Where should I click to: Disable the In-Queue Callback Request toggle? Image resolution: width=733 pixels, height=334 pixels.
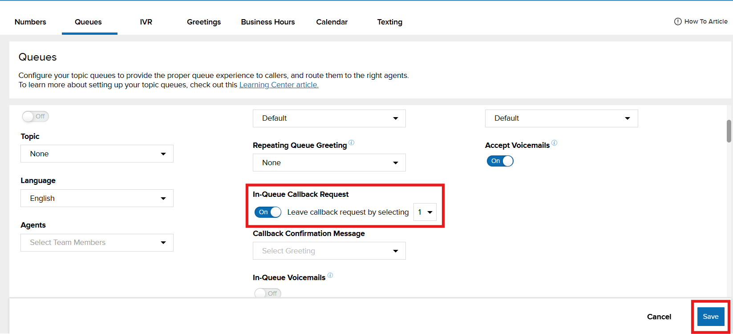pyautogui.click(x=268, y=212)
